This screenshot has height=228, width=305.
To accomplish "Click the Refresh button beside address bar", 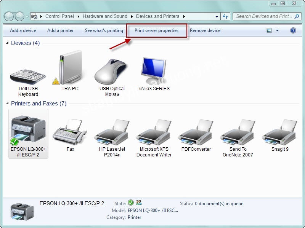I will pyautogui.click(x=225, y=16).
